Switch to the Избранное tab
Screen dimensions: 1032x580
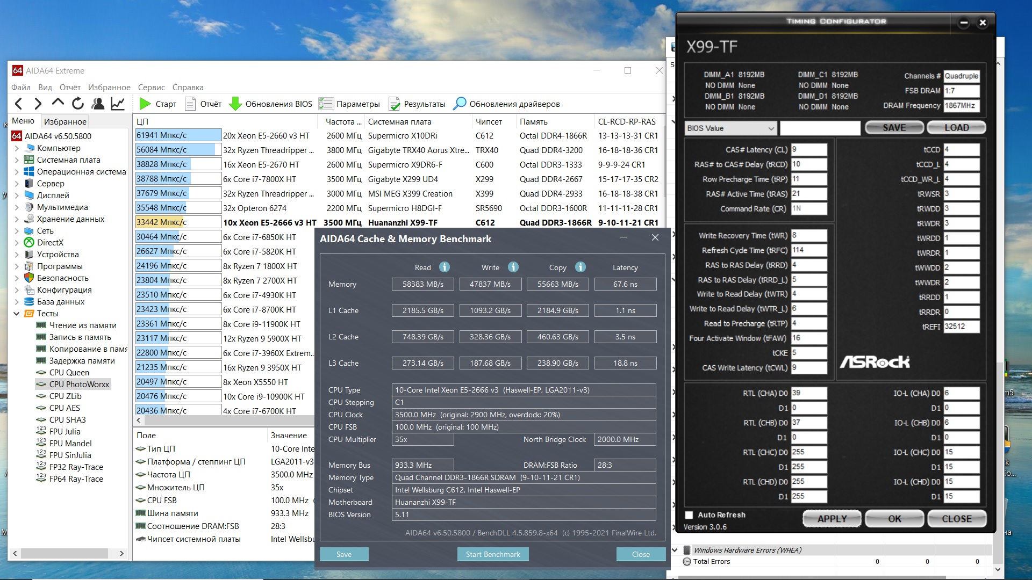(x=65, y=121)
